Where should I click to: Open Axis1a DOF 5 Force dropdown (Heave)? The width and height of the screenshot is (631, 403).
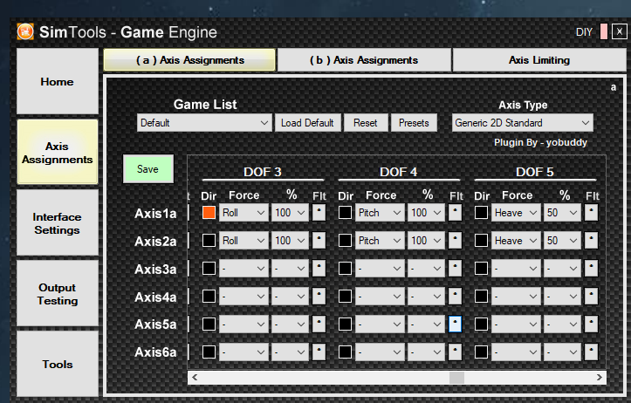point(516,212)
